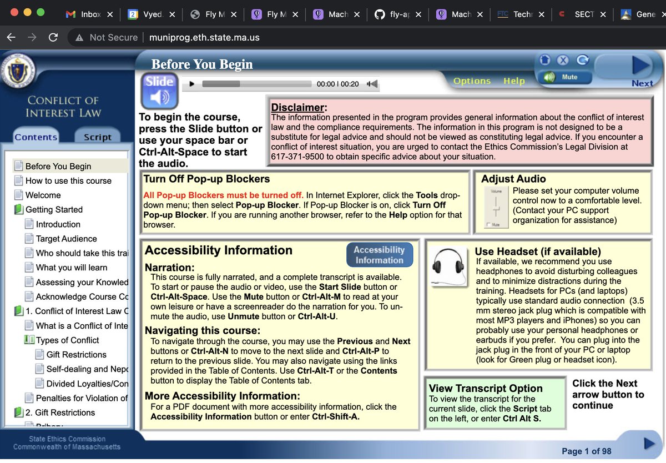
Task: Click the small next arrow beside Page 1 of 98
Action: click(x=649, y=443)
